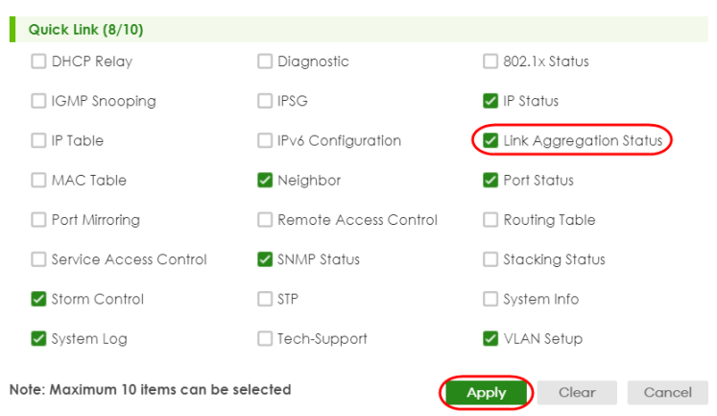Enable the DHCP Relay checkbox
This screenshot has width=717, height=416.
click(38, 61)
